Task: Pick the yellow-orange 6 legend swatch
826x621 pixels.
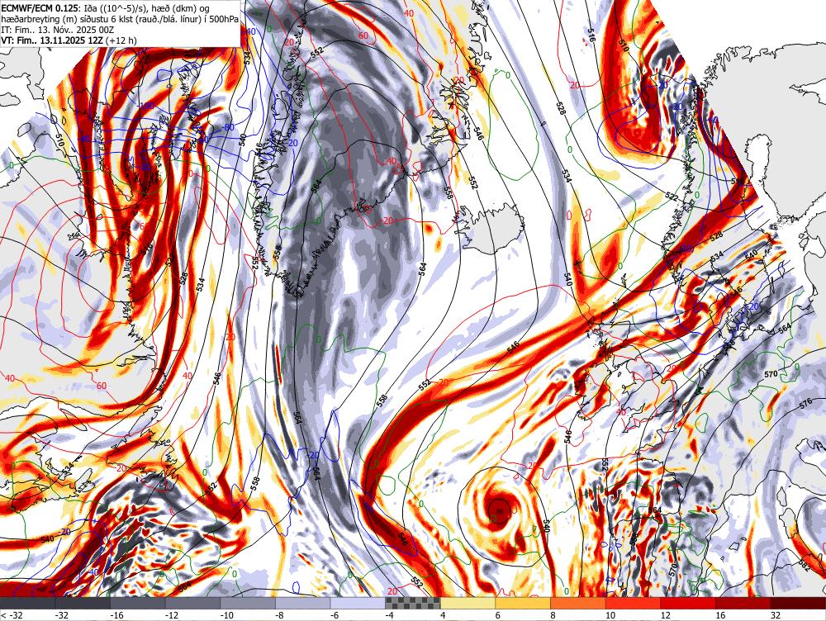Action: click(523, 603)
